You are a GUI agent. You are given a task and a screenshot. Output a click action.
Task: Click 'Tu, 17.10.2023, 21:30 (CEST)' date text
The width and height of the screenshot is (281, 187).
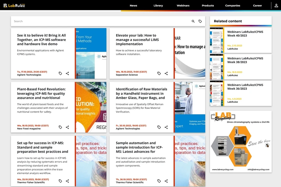pos(32,72)
